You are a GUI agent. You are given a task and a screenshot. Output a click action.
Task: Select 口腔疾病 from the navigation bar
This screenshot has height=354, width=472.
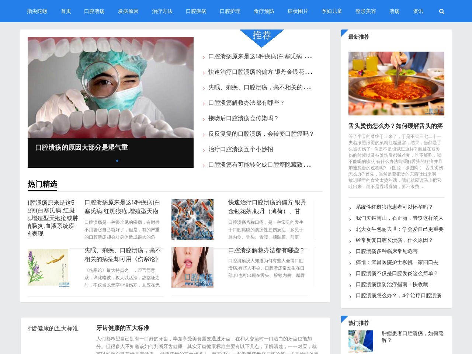click(196, 11)
